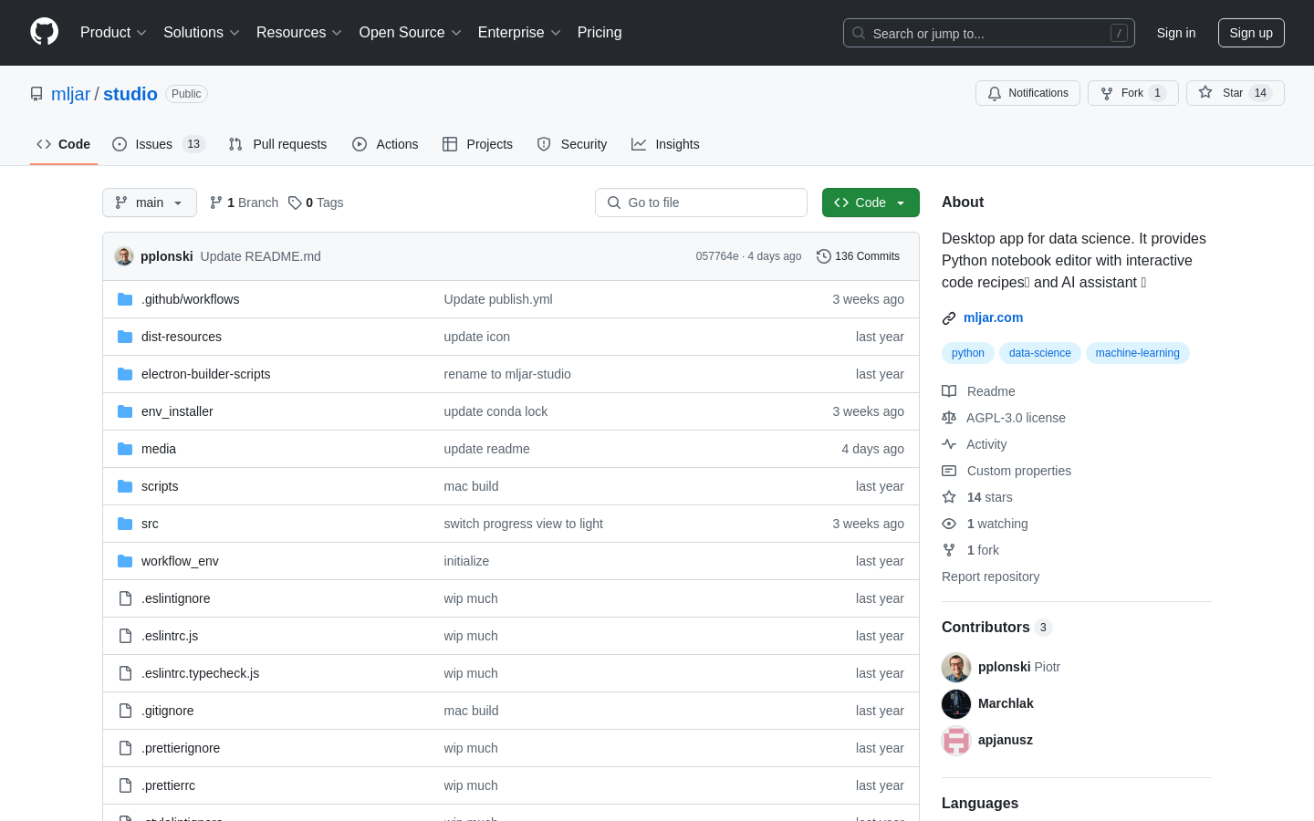
Task: Click the scale icon next to AGPL-3.0 license
Action: click(949, 418)
